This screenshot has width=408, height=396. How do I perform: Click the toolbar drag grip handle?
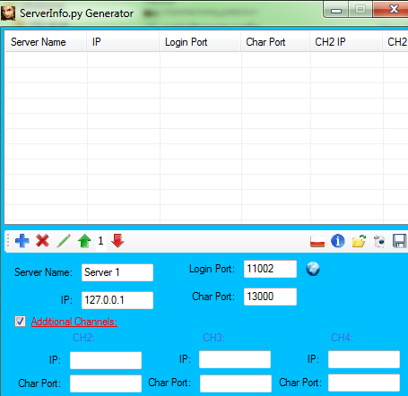pyautogui.click(x=8, y=241)
